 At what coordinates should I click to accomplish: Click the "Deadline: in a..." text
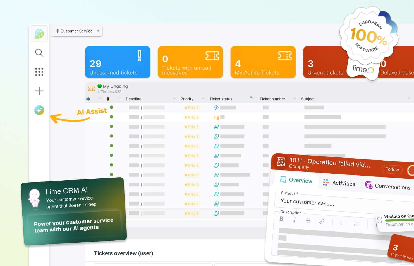pyautogui.click(x=400, y=224)
